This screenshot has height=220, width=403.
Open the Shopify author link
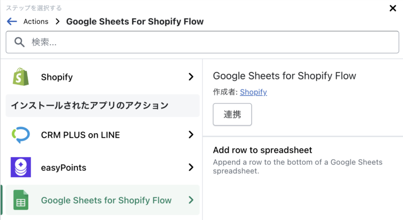253,92
